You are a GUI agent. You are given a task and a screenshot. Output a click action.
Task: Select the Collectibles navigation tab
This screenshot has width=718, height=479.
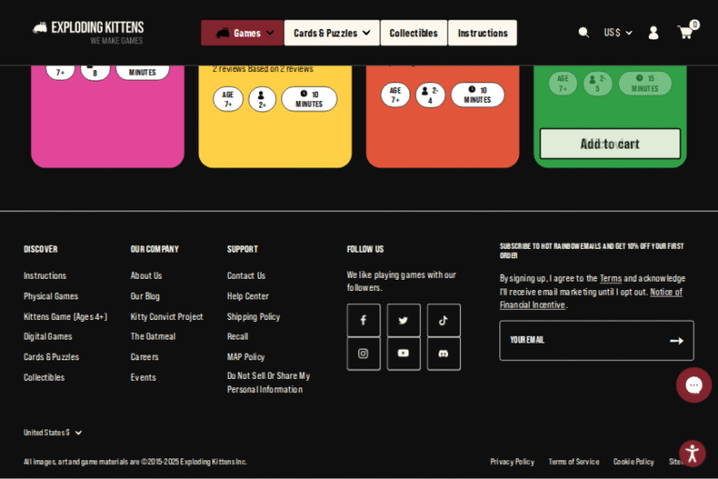413,33
